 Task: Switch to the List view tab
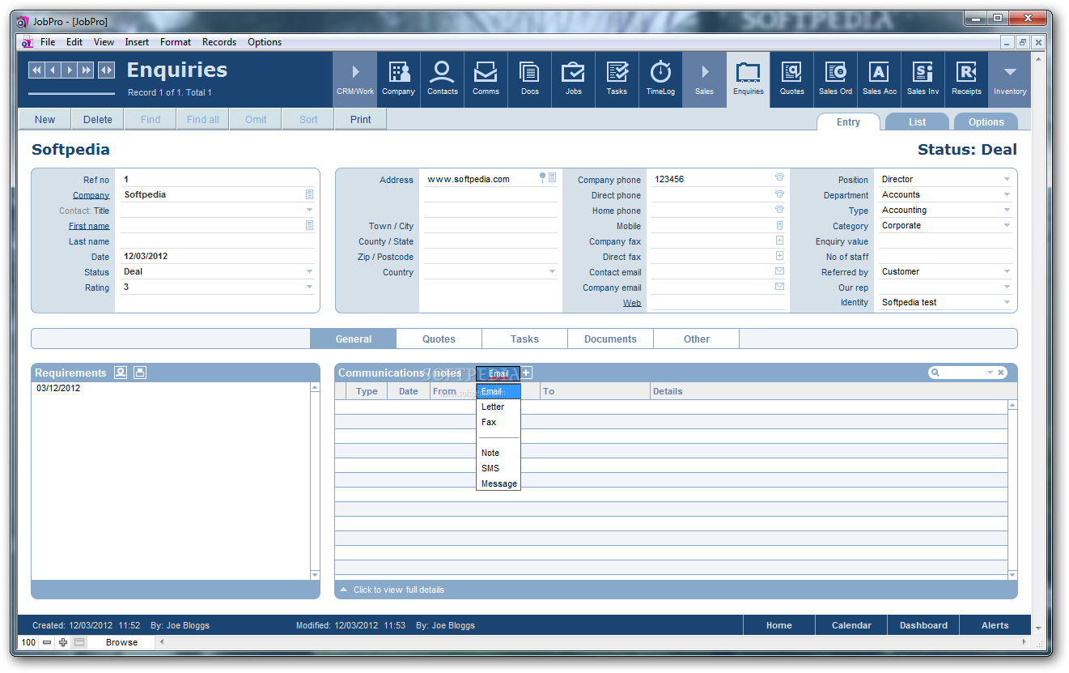917,121
